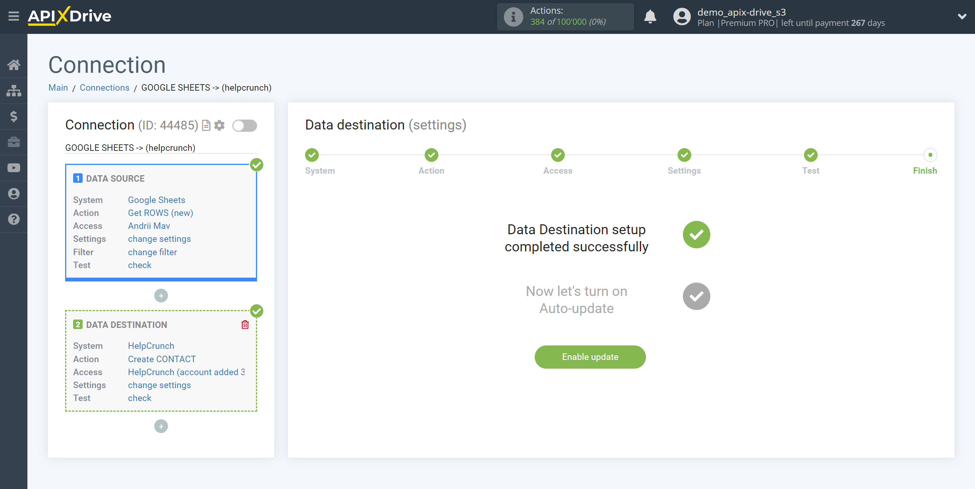This screenshot has height=489, width=975.
Task: Expand the account dropdown in top right
Action: [x=962, y=17]
